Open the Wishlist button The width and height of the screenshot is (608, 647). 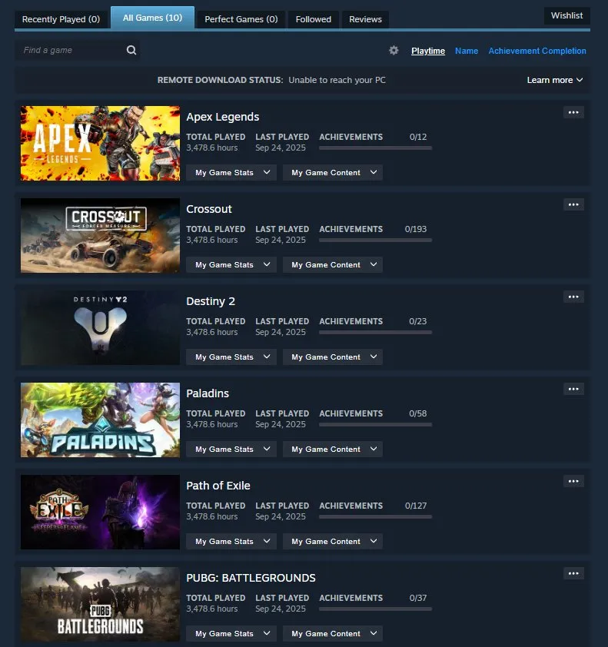point(566,15)
